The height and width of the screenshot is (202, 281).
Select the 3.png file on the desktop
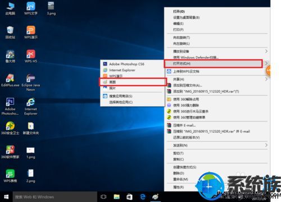[51, 8]
